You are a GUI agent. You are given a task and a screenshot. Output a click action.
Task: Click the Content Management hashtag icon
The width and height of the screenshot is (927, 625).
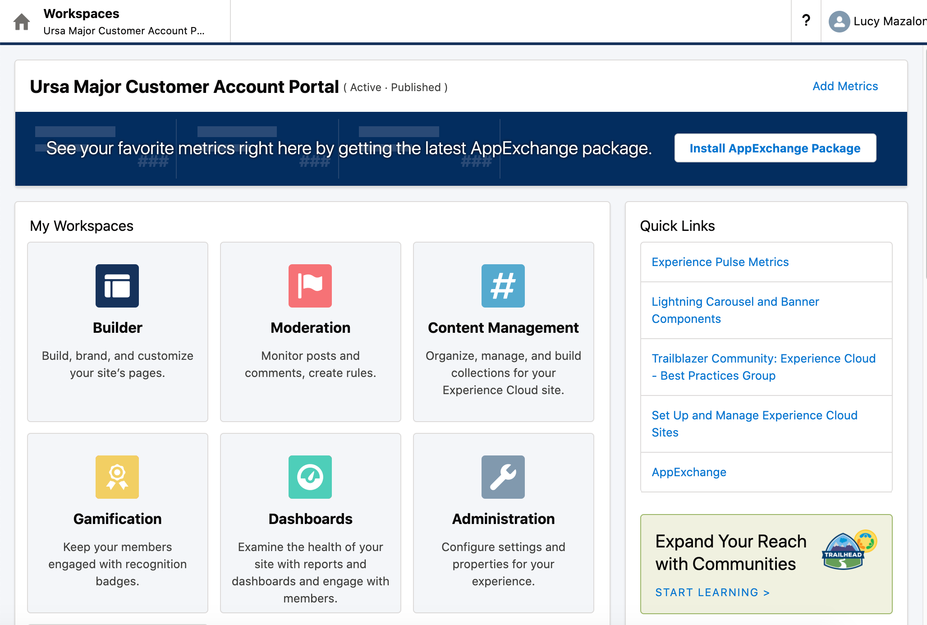tap(503, 285)
